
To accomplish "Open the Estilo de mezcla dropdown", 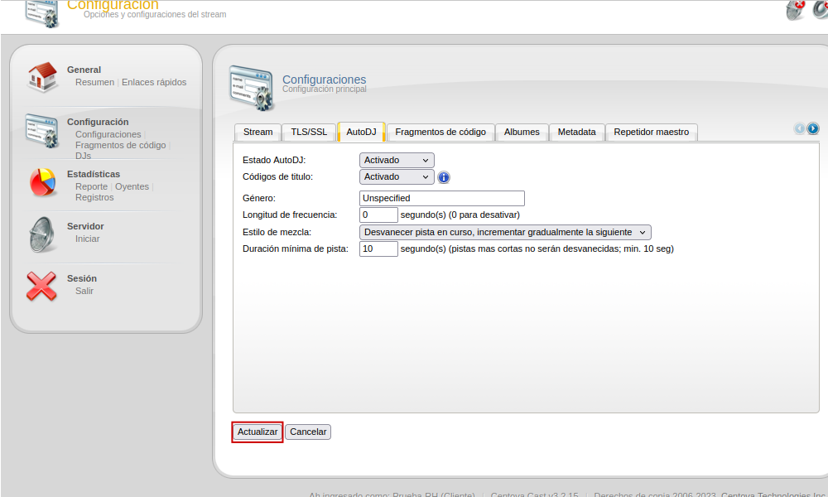I will 505,232.
